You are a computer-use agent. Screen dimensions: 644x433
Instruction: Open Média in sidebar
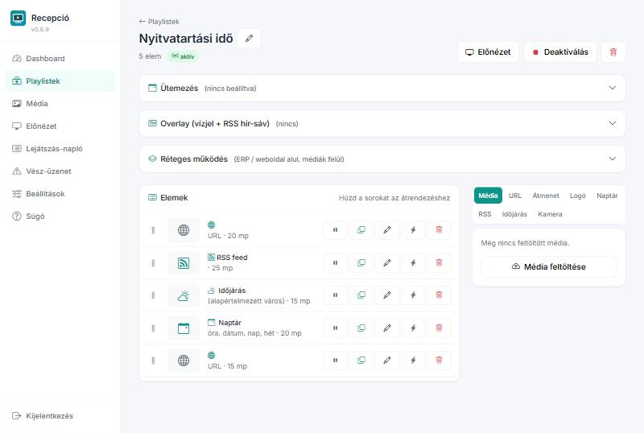point(60,104)
